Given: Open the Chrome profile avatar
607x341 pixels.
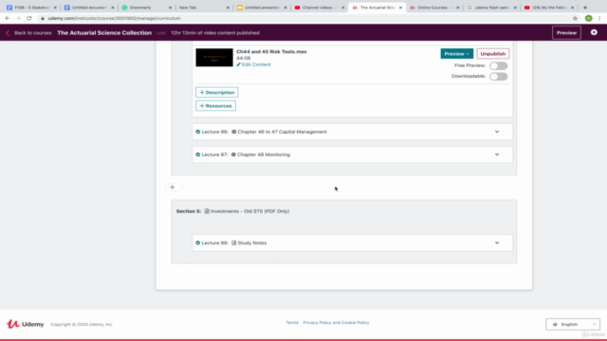Looking at the screenshot, I should click(x=588, y=18).
